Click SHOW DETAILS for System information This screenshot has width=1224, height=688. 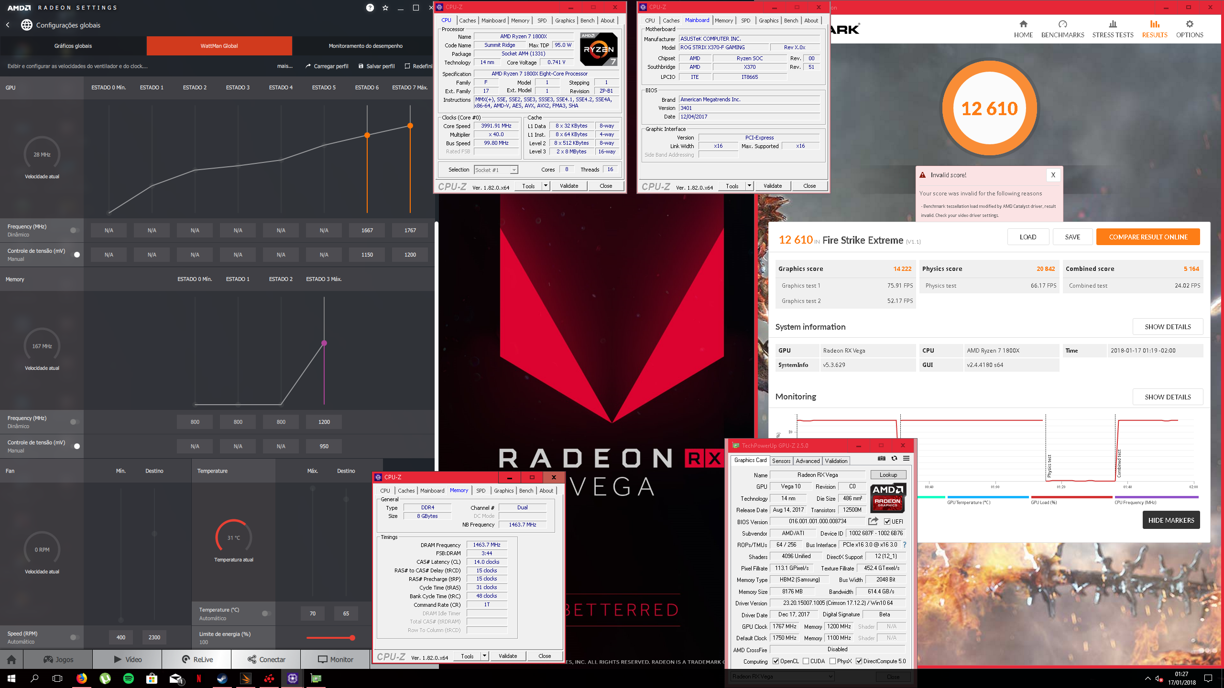[x=1168, y=327]
